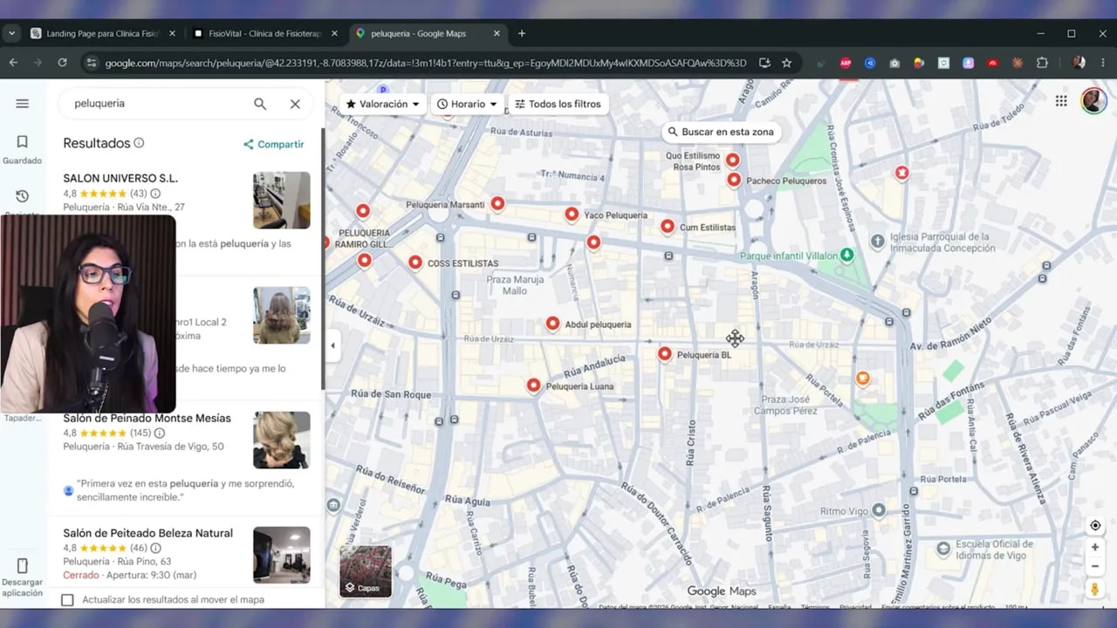Click the Resultados info icon
The image size is (1117, 628).
pyautogui.click(x=139, y=143)
